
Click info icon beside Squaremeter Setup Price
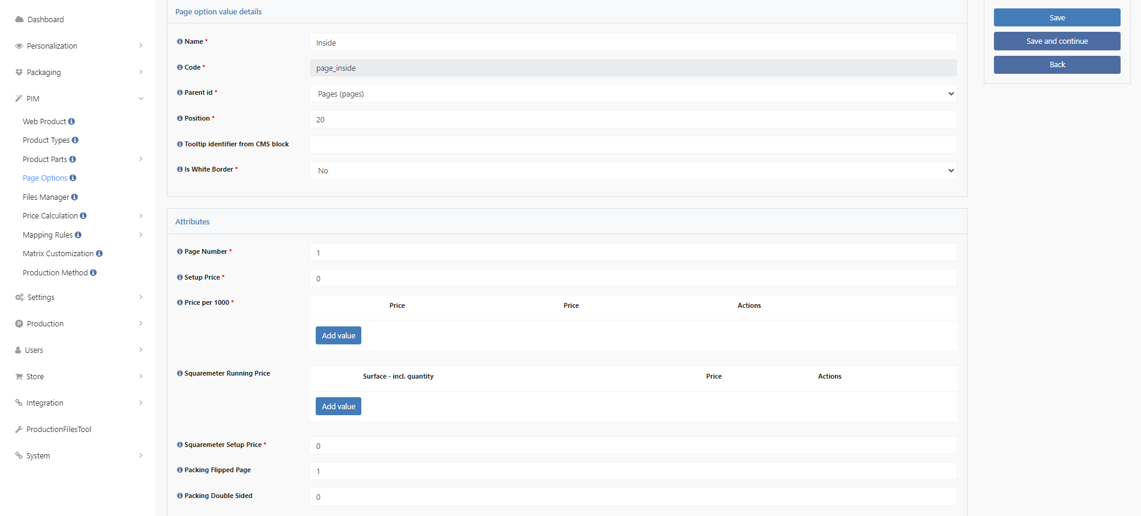(179, 445)
